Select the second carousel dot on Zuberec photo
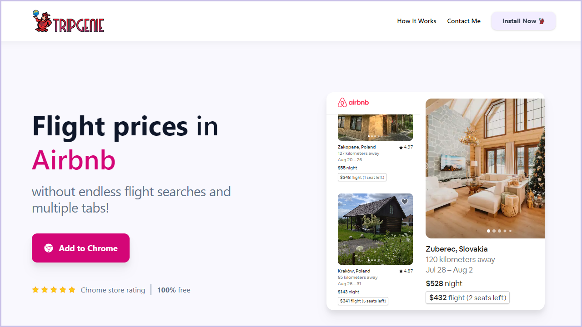The height and width of the screenshot is (327, 582). (494, 231)
